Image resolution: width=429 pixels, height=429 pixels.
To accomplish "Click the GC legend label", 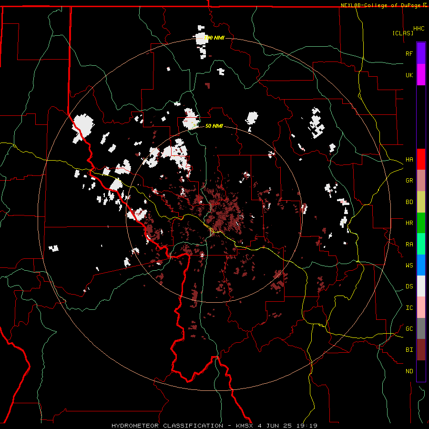I will click(x=409, y=329).
